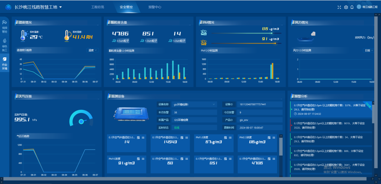Expand the 长沙桃江线路智慧工地 project dropdown
Image resolution: width=381 pixels, height=184 pixels.
61,7
